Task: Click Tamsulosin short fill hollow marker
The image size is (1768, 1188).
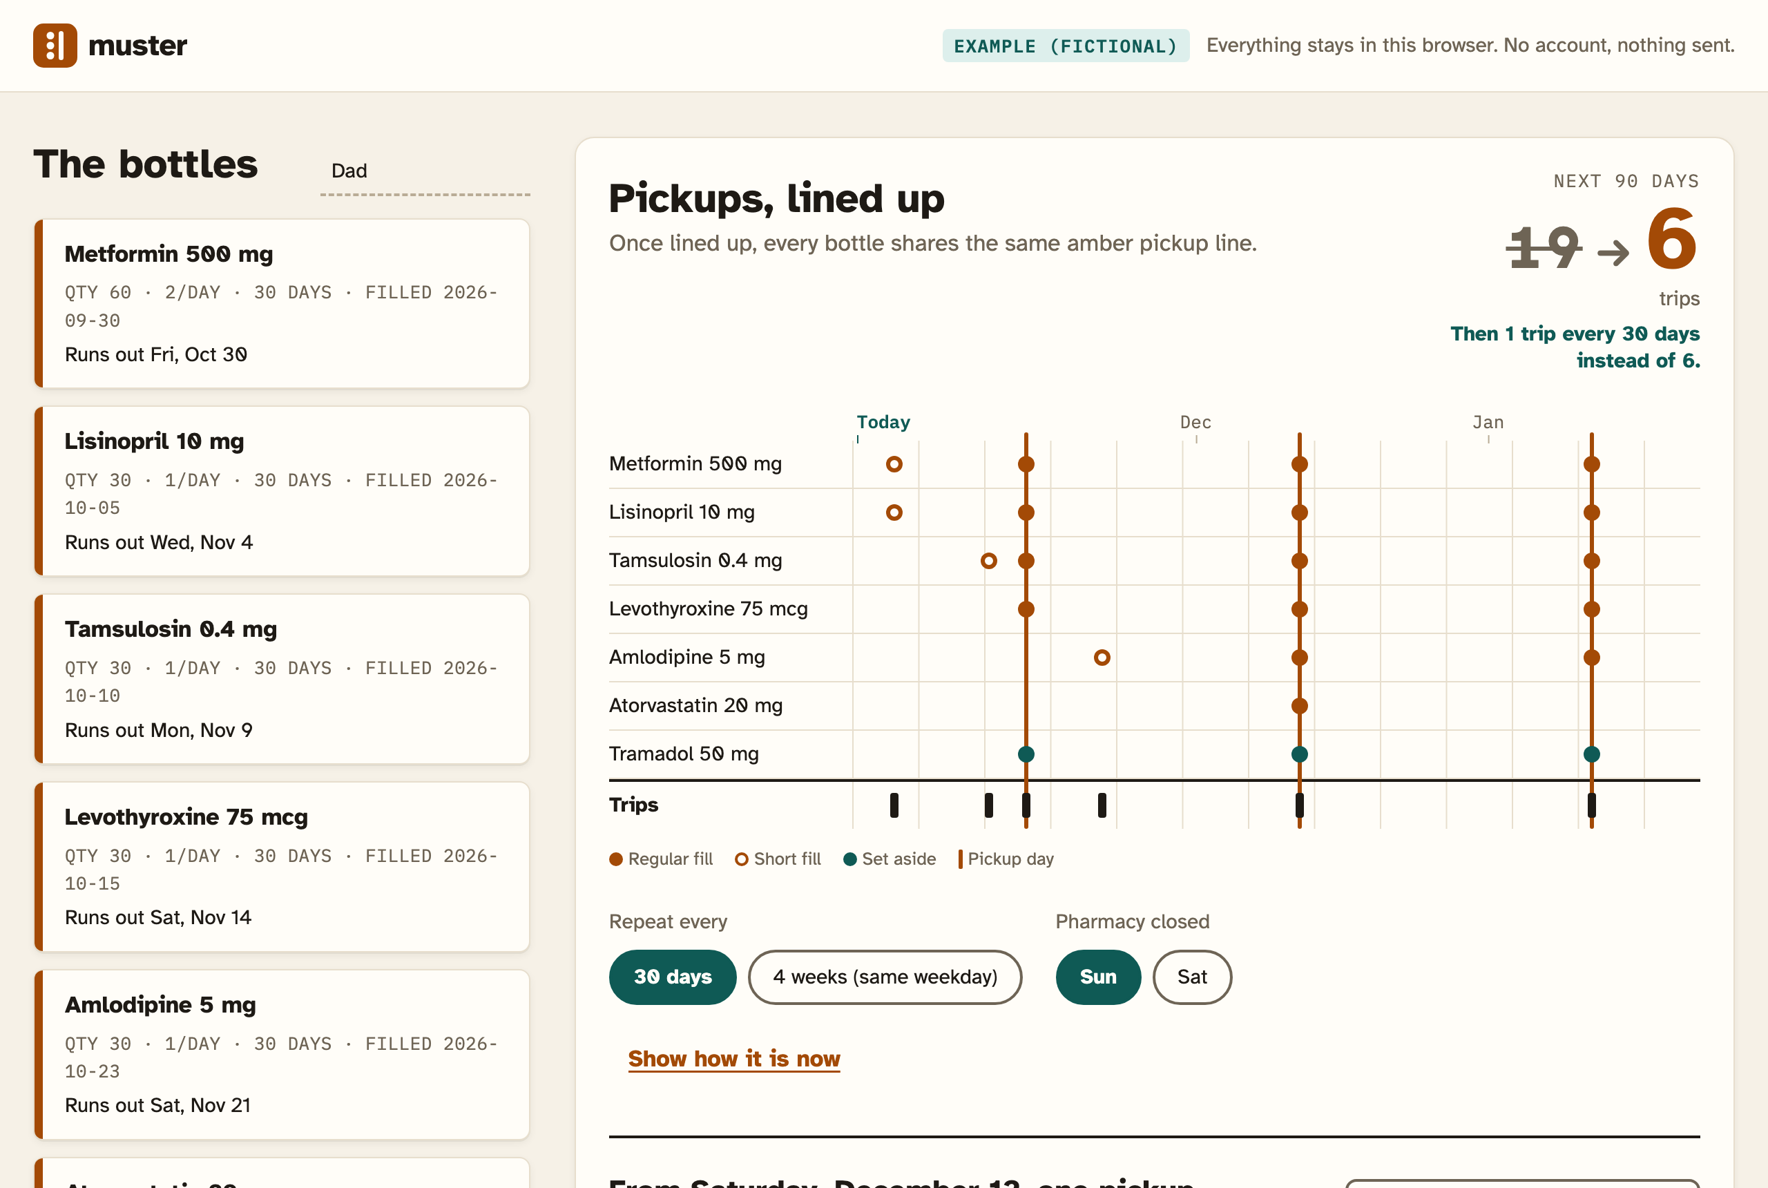Action: (x=988, y=561)
